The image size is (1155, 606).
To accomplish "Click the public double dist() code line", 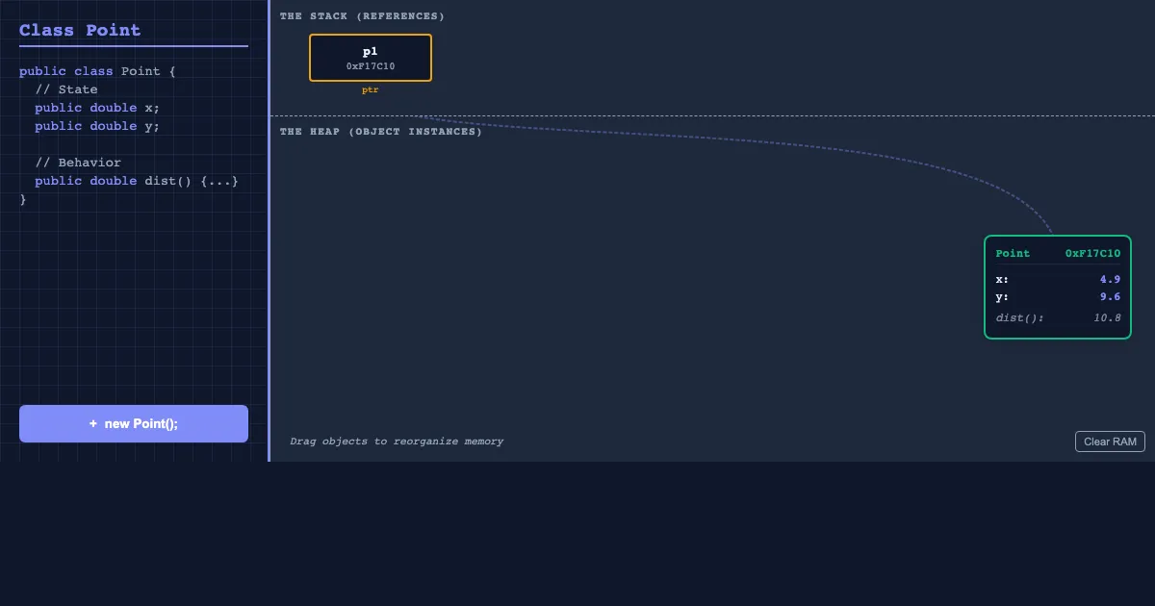I will 137,181.
